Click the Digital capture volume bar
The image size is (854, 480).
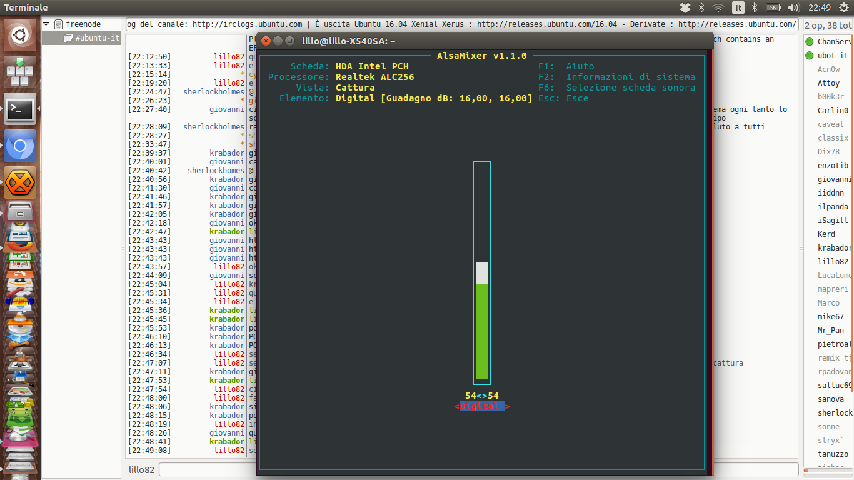pyautogui.click(x=482, y=273)
